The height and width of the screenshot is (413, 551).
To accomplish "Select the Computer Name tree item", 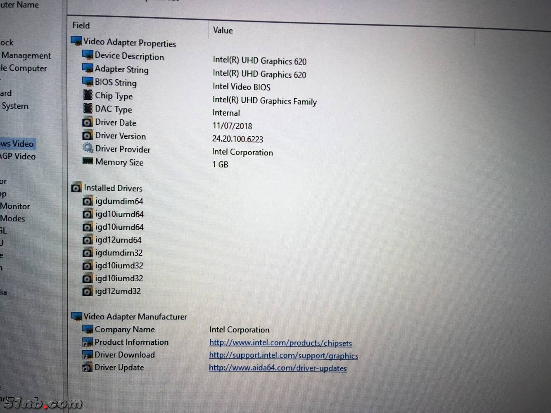I will click(19, 5).
